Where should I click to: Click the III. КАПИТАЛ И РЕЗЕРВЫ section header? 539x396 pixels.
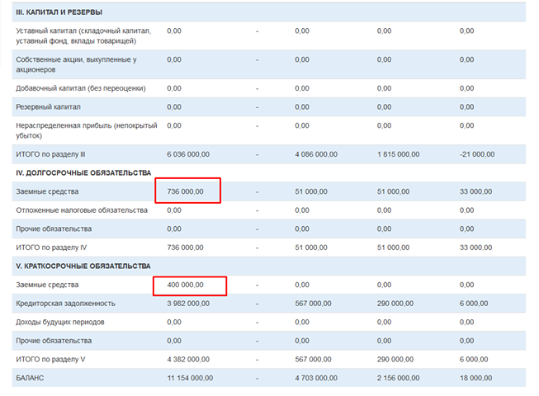[x=59, y=12]
